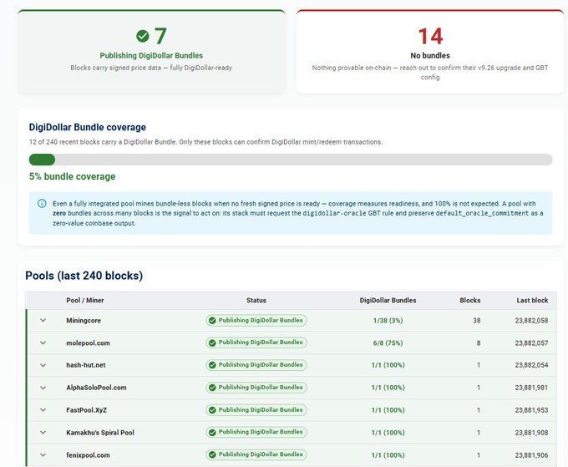Click the Status column header
The width and height of the screenshot is (568, 467).
pos(256,301)
